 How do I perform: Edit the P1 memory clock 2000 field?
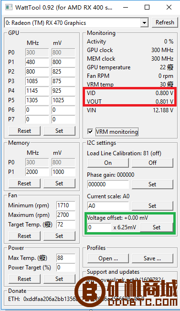pyautogui.click(x=37, y=172)
